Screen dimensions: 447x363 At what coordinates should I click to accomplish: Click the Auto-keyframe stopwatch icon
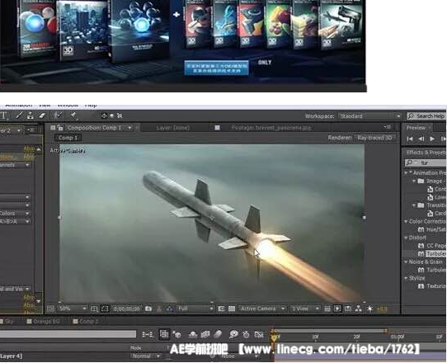point(246,334)
